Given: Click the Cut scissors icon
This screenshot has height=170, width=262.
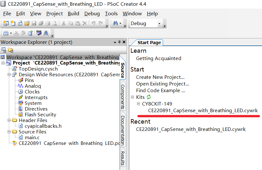Looking at the screenshot, I should (x=63, y=23).
